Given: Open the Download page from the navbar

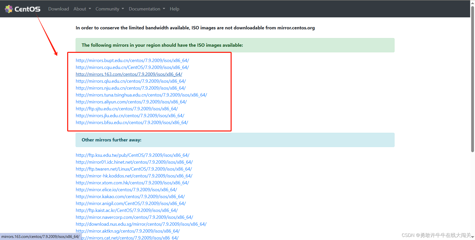Looking at the screenshot, I should coord(58,9).
